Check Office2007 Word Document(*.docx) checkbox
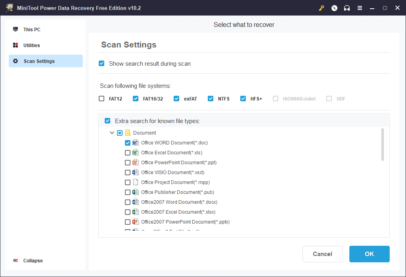 (x=127, y=202)
